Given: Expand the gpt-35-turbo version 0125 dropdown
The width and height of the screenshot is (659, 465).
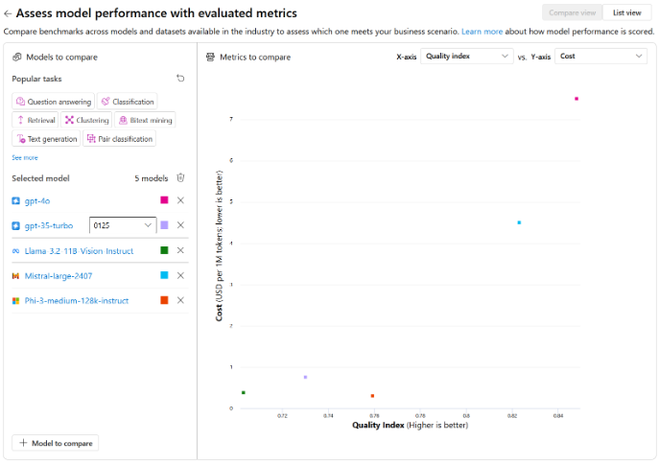Looking at the screenshot, I should tap(123, 225).
